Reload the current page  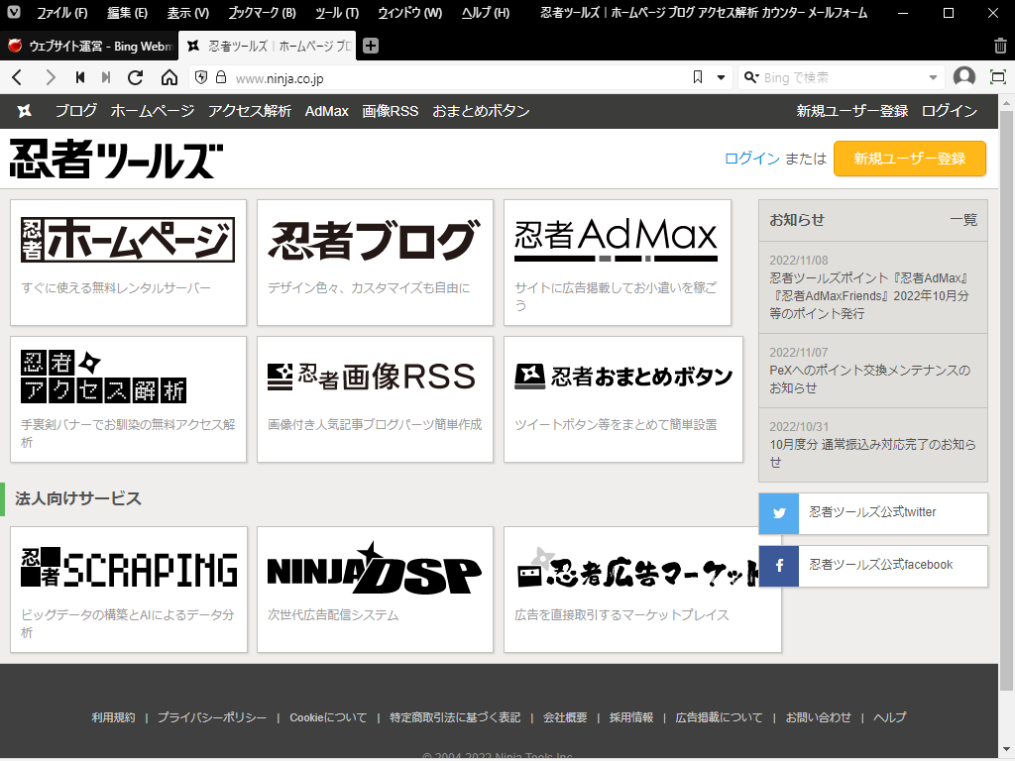[135, 77]
